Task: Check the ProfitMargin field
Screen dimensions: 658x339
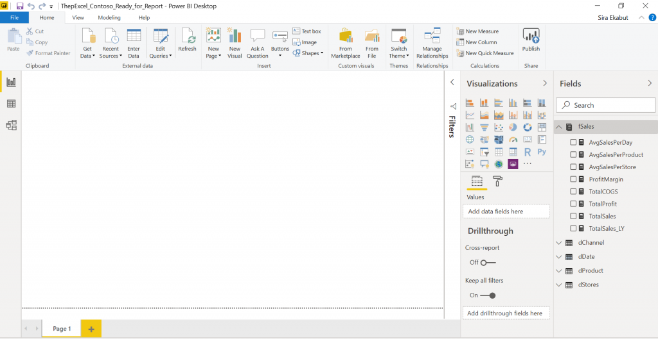Action: pos(573,179)
